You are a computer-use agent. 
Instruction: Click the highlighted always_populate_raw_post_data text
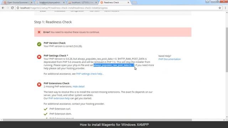point(114,65)
